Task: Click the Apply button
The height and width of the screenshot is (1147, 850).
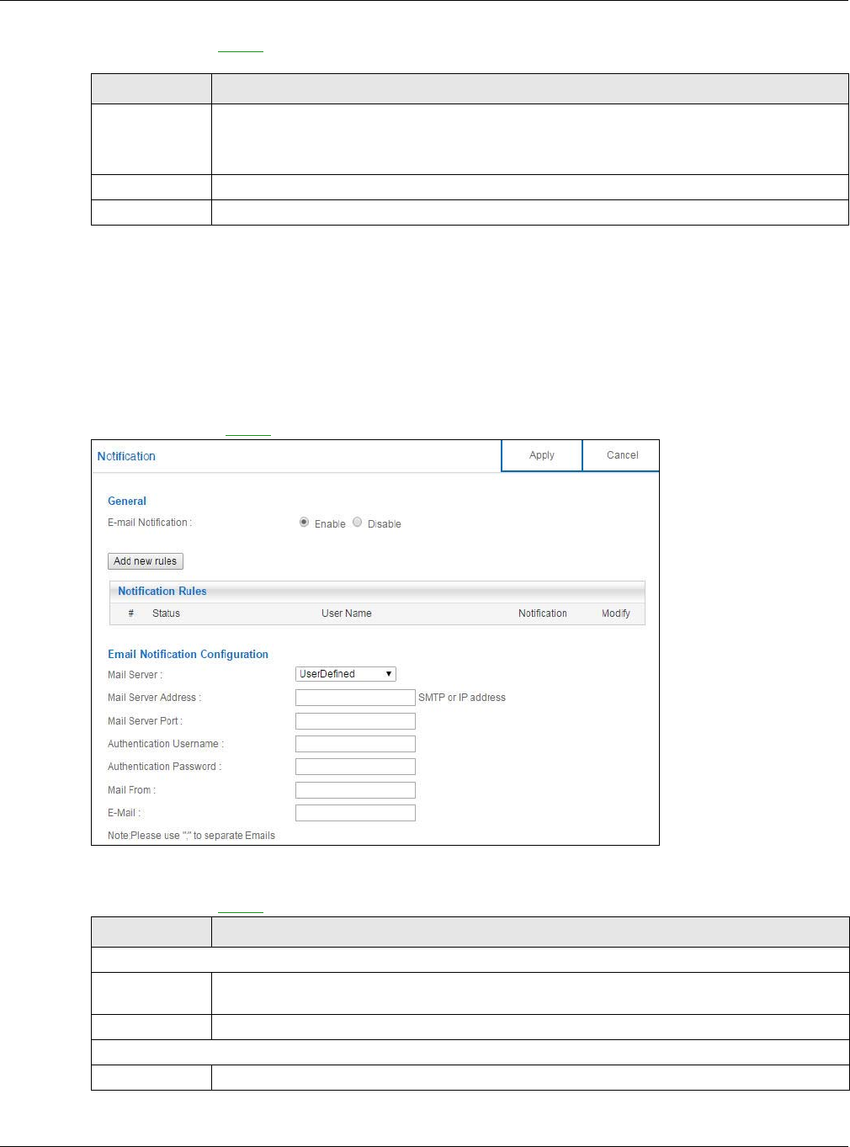Action: [x=542, y=455]
